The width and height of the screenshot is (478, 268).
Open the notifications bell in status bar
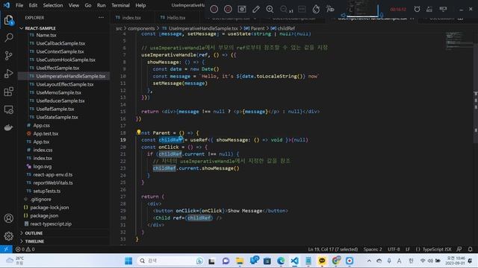coord(470,249)
